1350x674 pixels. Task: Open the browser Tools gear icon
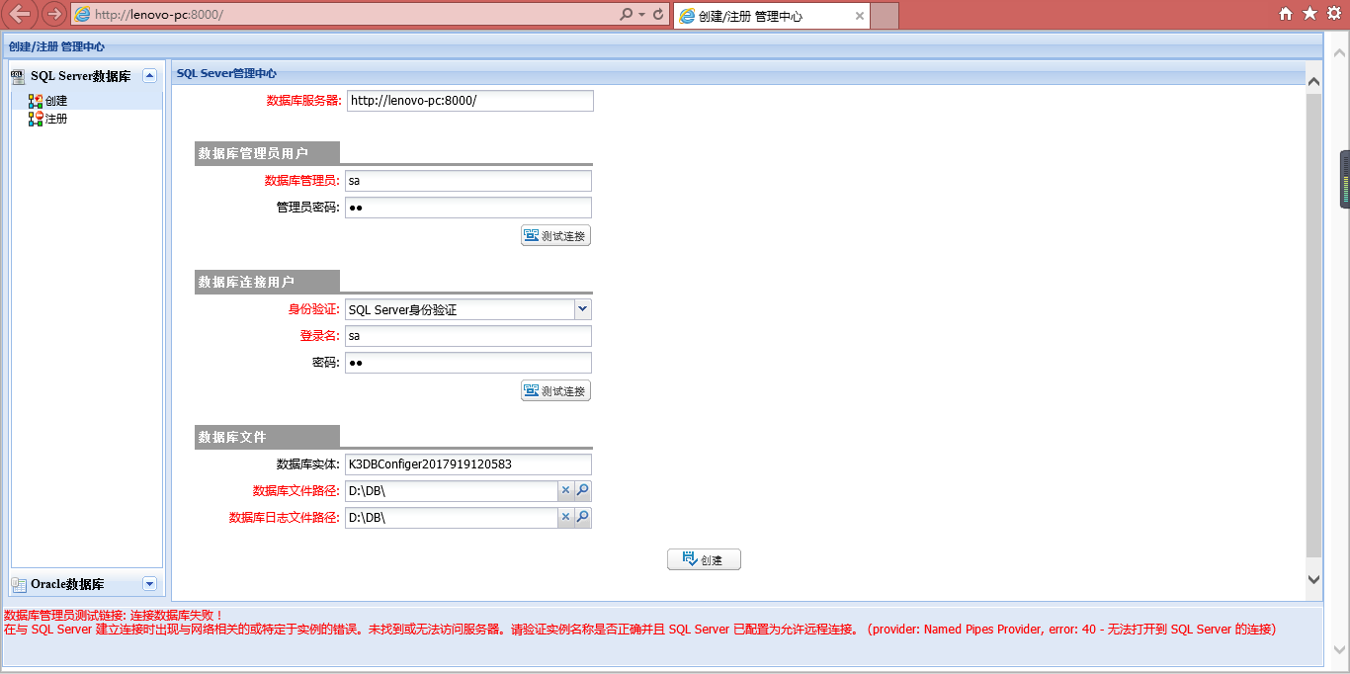(1335, 14)
